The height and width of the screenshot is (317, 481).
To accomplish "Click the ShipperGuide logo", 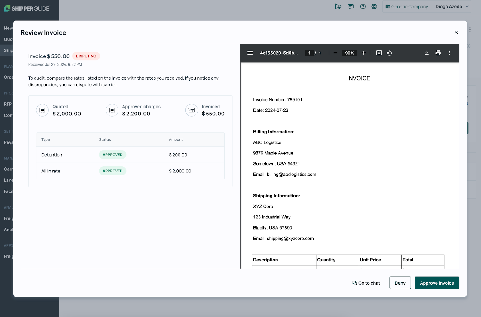I will click(27, 8).
